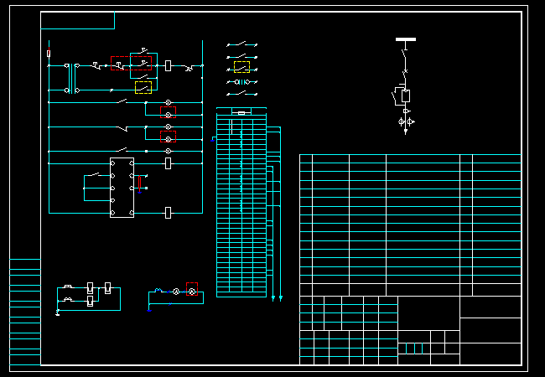Select the yellow dashed contact box in main circuit

click(x=143, y=85)
